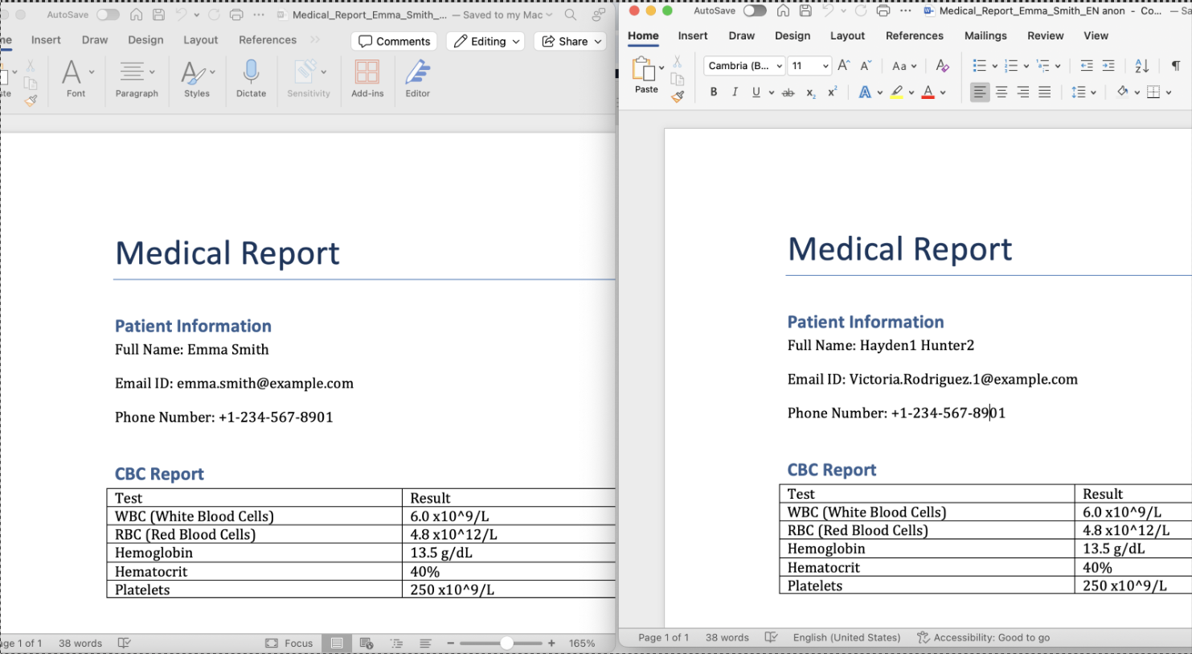
Task: Open the Editing mode dropdown
Action: pos(487,42)
